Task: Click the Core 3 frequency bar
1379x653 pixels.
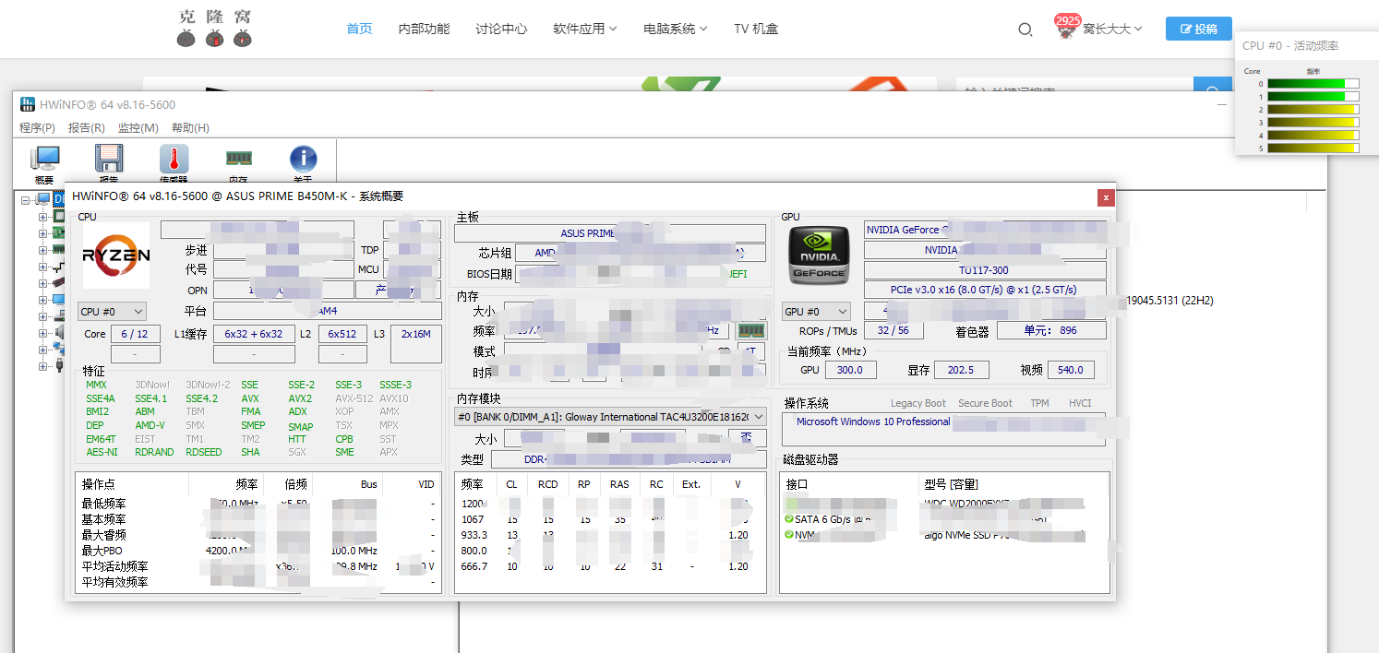Action: point(1313,122)
